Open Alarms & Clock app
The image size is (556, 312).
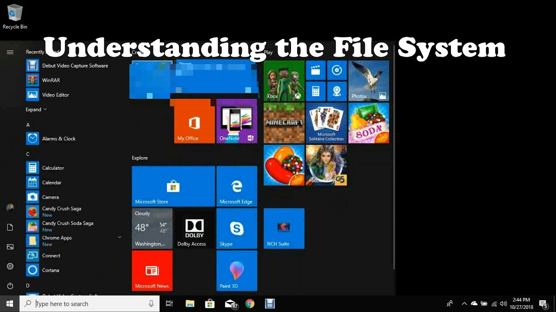51,139
